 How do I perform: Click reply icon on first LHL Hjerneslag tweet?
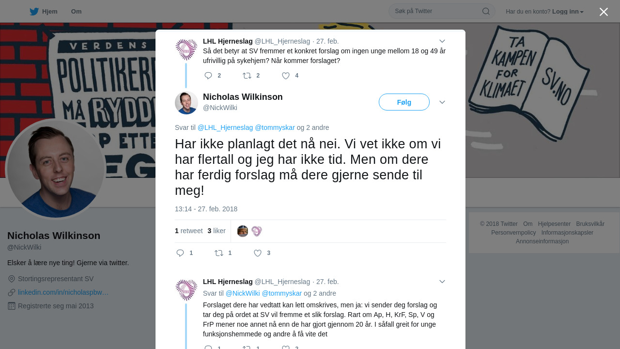click(208, 76)
